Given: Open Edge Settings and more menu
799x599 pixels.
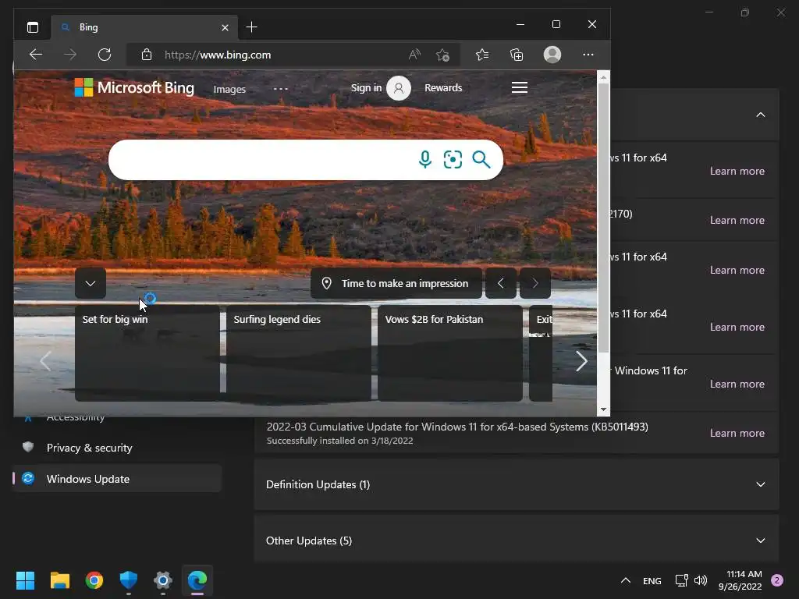Looking at the screenshot, I should [588, 55].
